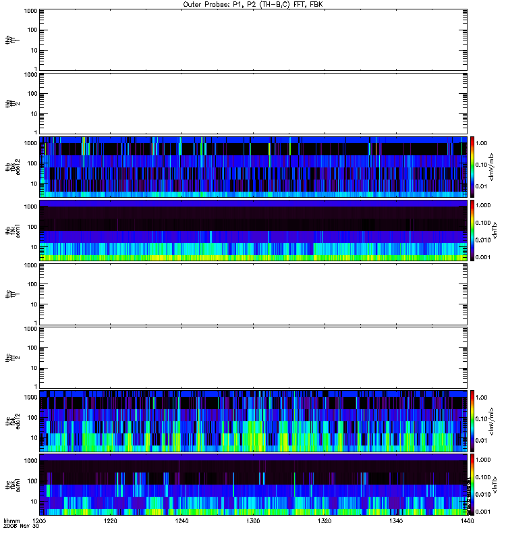Viewport: 506px width, 540px height.
Task: Click the 'thc fff 1' y-axis label
Action: [x=12, y=294]
